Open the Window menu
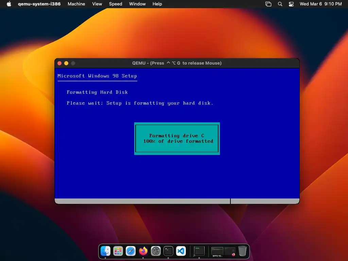This screenshot has height=261, width=348. tap(137, 4)
